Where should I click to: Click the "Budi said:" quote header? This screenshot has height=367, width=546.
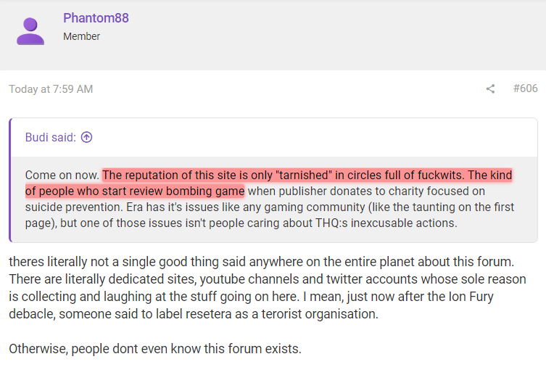(x=50, y=137)
